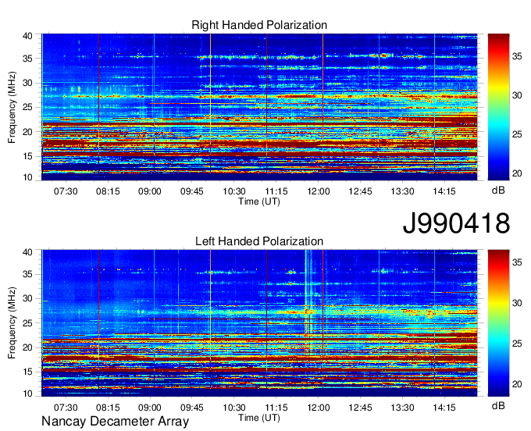Click dB label under Left Handed color bar
The width and height of the screenshot is (531, 431).
coord(498,405)
